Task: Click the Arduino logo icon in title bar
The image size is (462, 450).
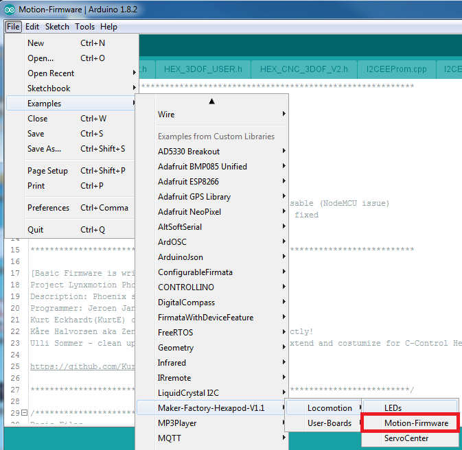Action: [10, 10]
